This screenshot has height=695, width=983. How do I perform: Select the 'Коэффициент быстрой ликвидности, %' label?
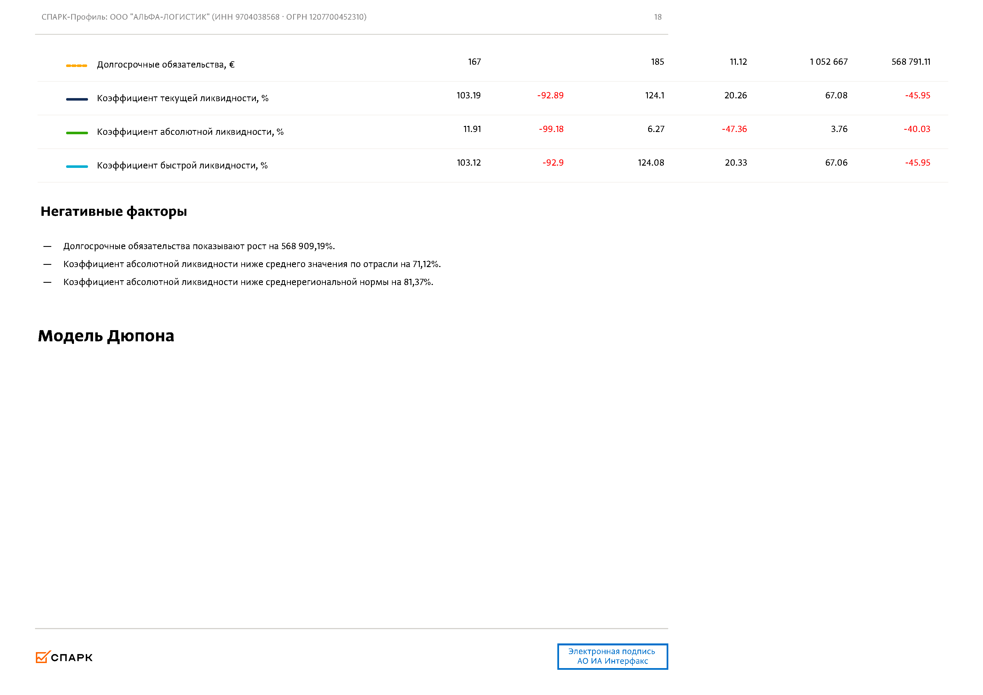pos(182,166)
